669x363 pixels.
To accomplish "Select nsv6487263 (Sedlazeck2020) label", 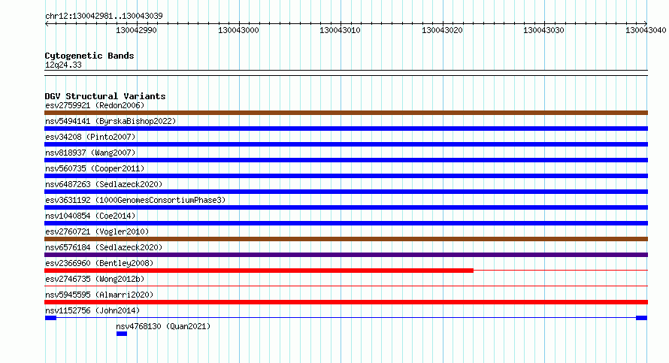I will (x=104, y=184).
